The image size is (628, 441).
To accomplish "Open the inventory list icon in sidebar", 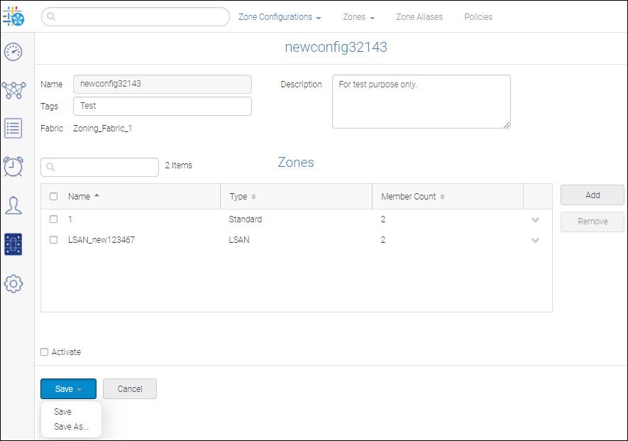I will point(13,129).
